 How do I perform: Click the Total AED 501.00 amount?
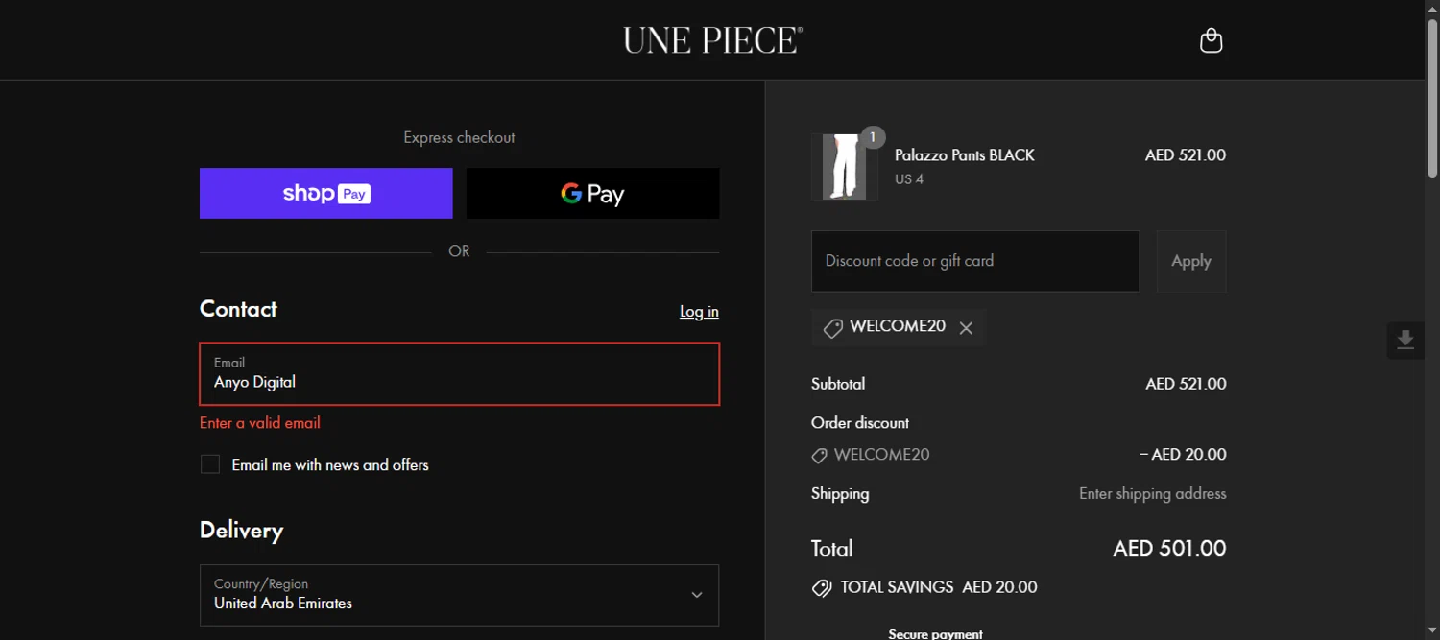click(x=1169, y=548)
